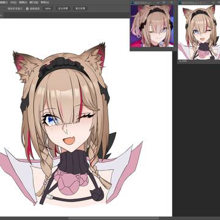This screenshot has height=220, width=220.
Task: Open the 3D(D) menu in the menu bar
Action: [x=13, y=2]
